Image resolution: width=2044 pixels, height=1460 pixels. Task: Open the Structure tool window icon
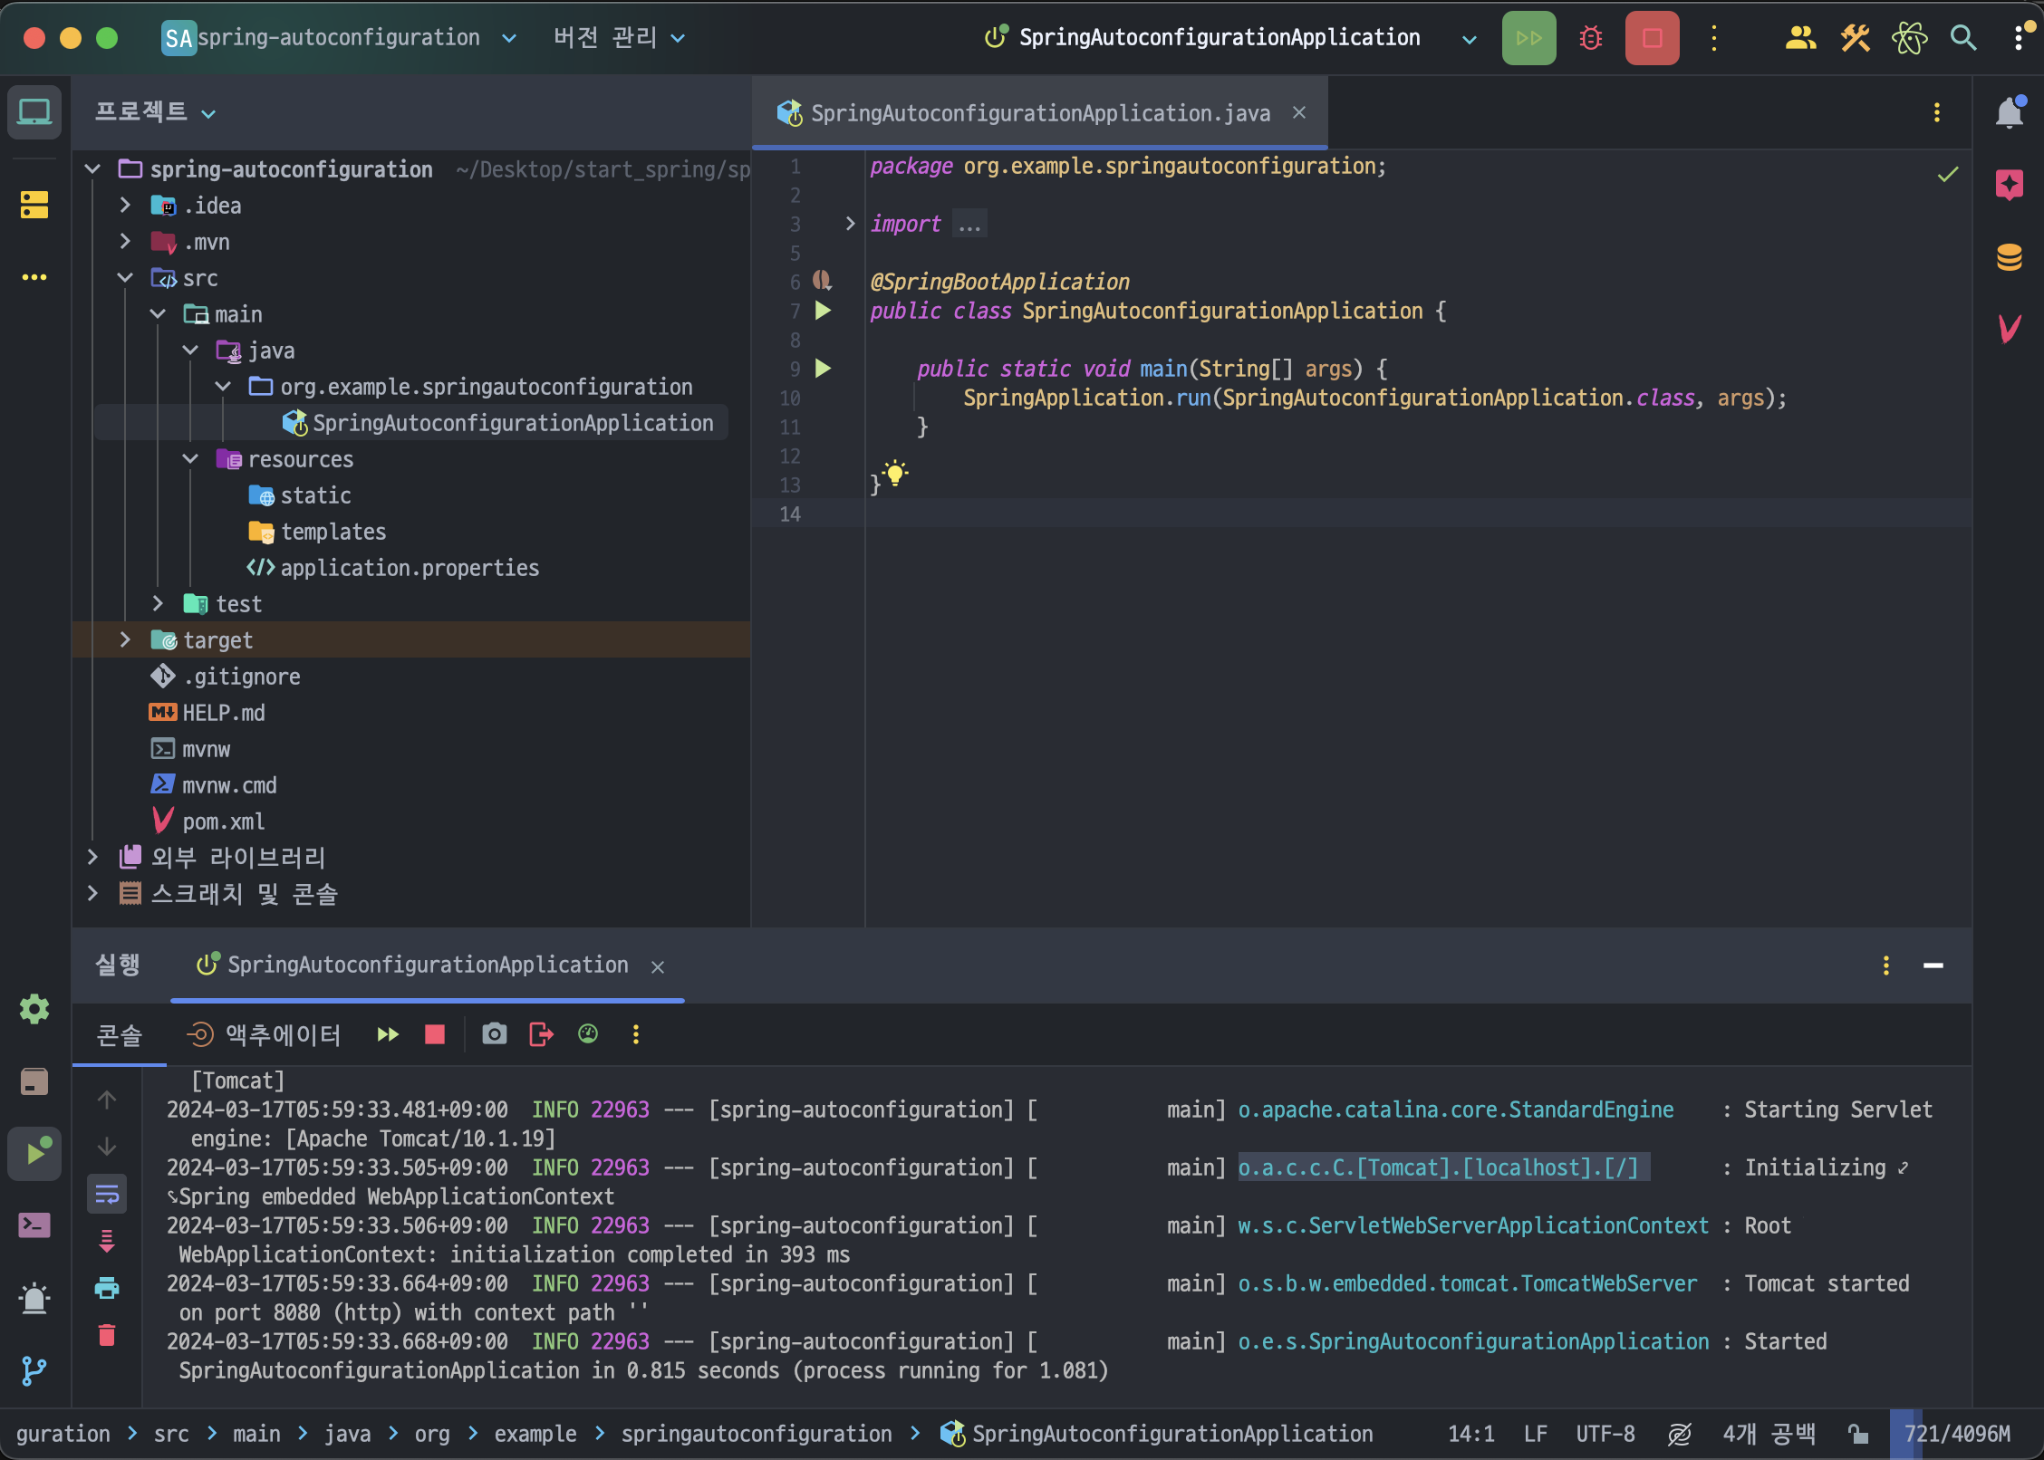tap(34, 205)
